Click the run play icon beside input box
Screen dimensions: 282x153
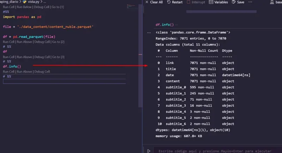pos(149,151)
